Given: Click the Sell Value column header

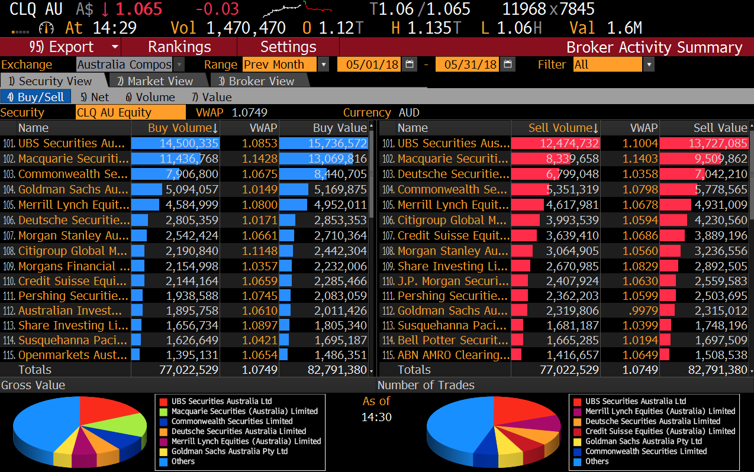Looking at the screenshot, I should pos(704,128).
